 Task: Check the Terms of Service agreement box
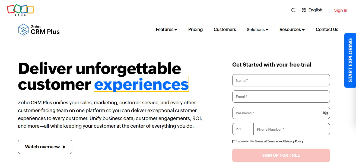click(x=234, y=141)
